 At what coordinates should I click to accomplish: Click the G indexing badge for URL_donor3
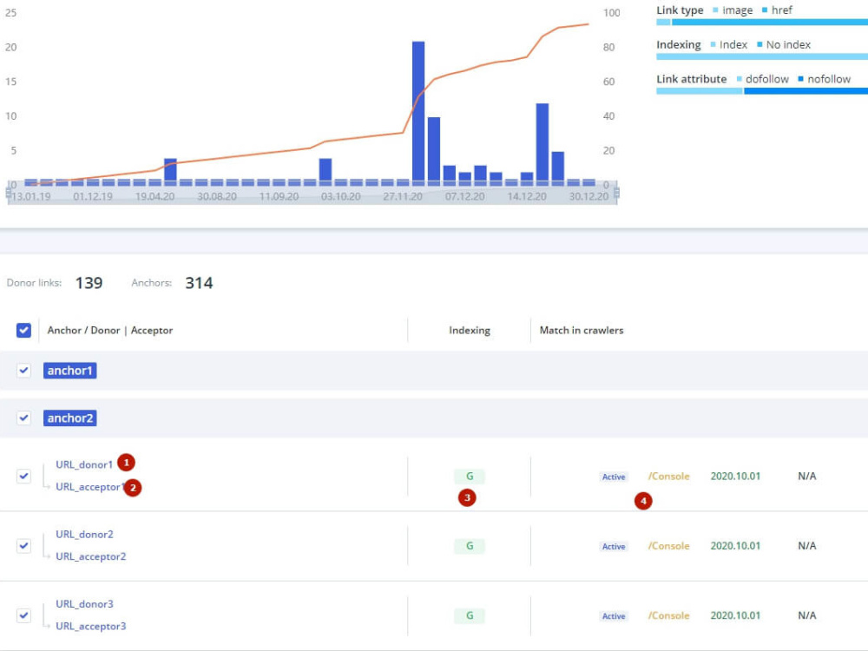coord(470,615)
